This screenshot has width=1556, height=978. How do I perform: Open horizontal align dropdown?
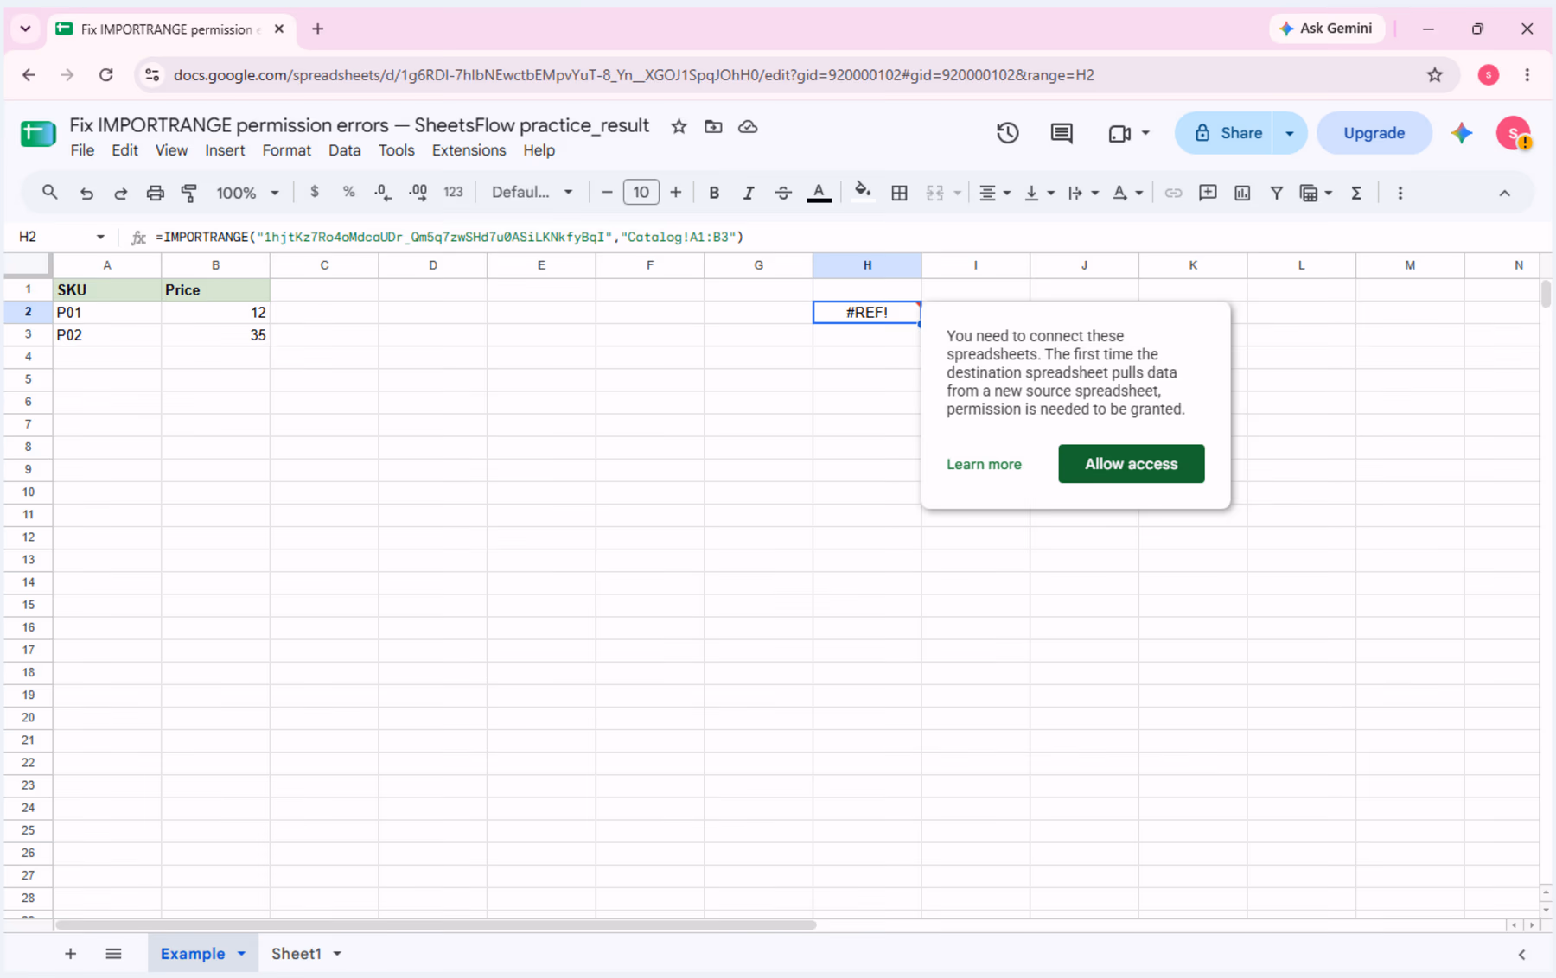(994, 193)
